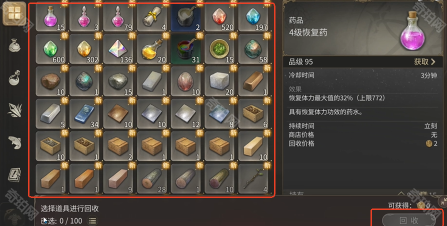The image size is (447, 226).
Task: Choose the green gem stack of 600
Action: tap(50, 49)
